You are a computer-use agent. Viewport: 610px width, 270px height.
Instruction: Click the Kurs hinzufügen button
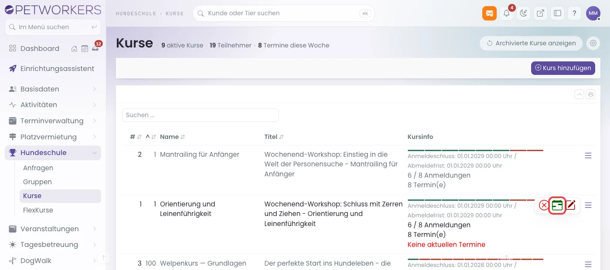[x=563, y=68]
